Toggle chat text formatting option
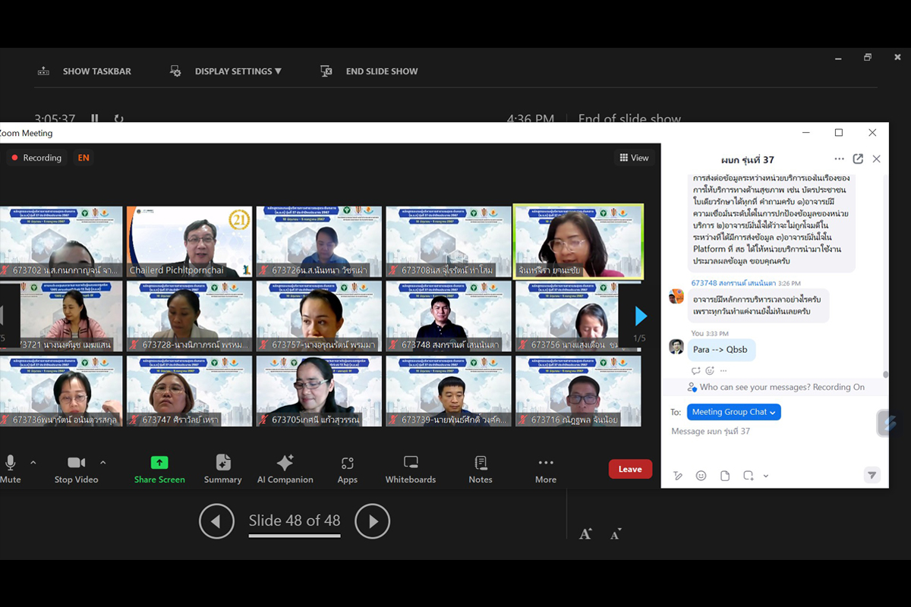The height and width of the screenshot is (607, 911). 678,476
